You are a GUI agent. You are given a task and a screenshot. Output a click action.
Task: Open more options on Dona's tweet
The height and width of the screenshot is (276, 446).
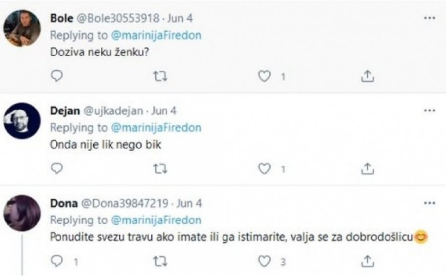(429, 203)
